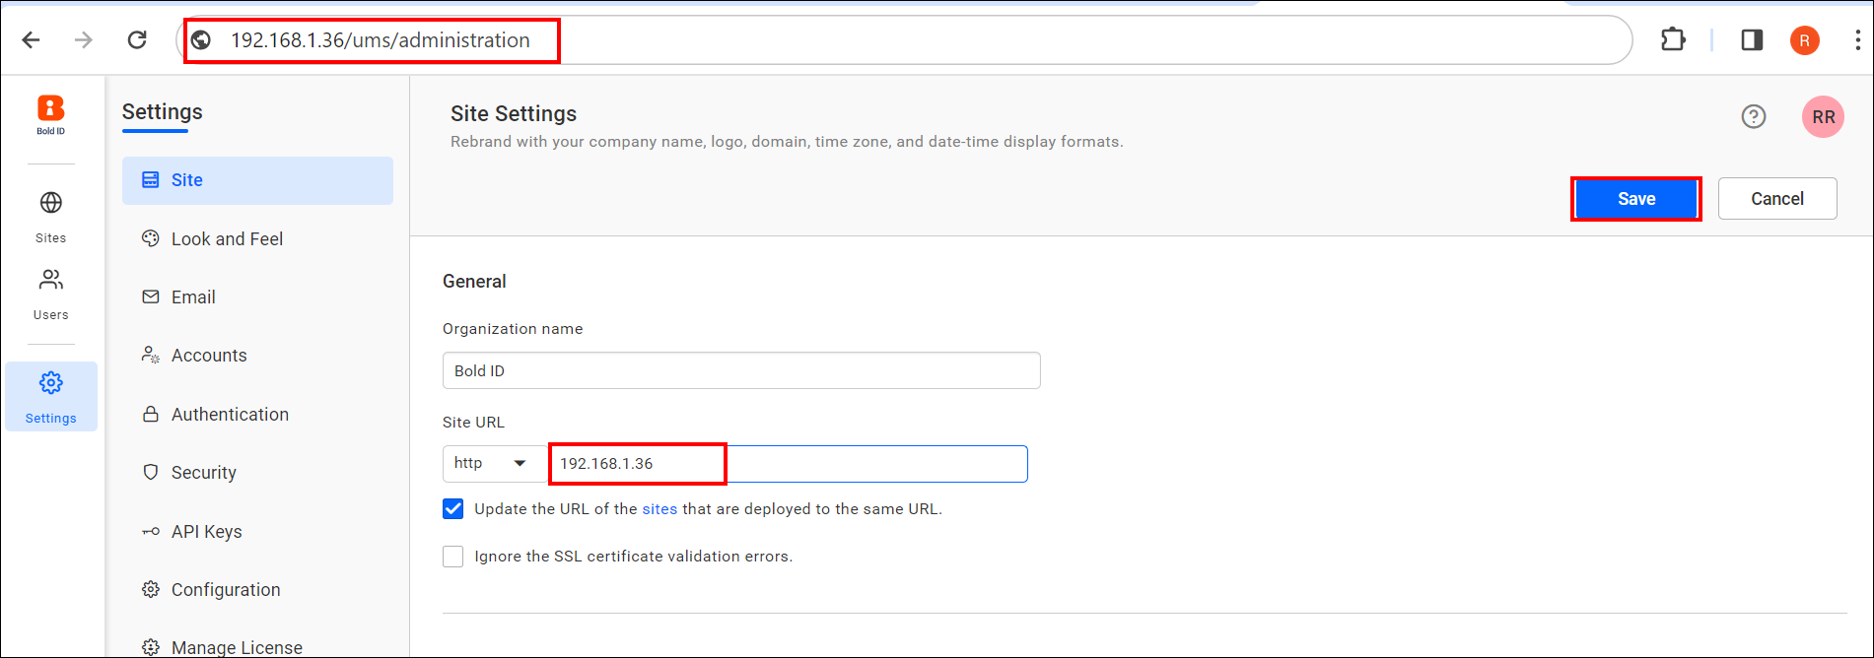Open the http protocol dropdown
The height and width of the screenshot is (658, 1874).
495,464
